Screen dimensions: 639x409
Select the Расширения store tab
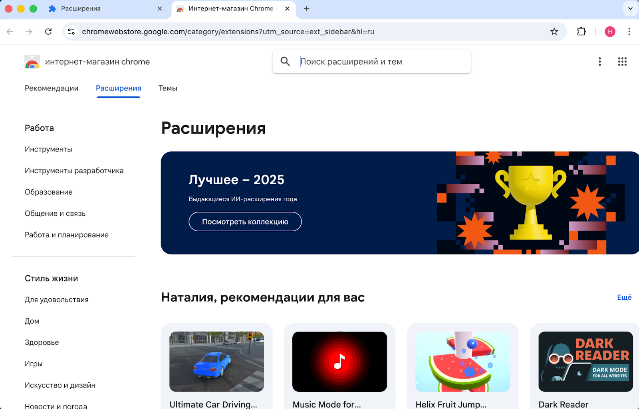coord(118,88)
